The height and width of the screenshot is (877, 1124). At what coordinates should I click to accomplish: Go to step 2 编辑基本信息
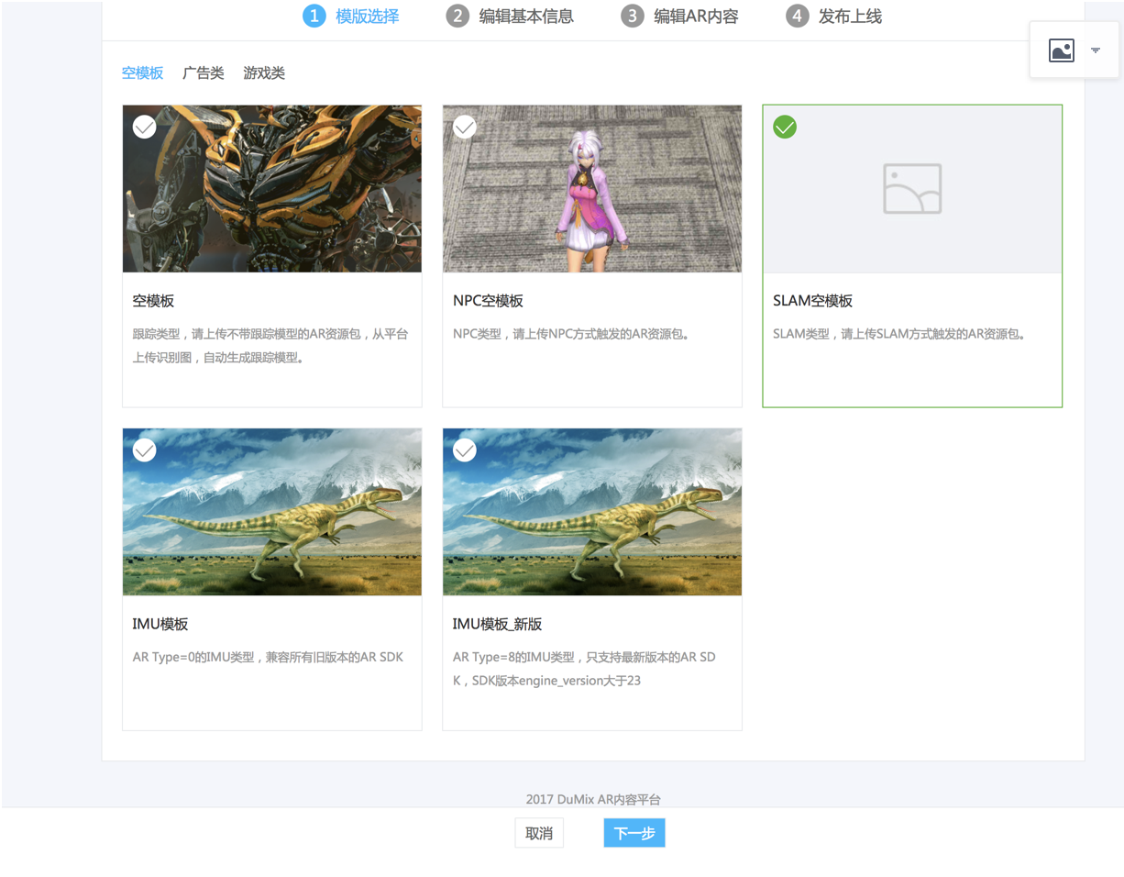(510, 16)
